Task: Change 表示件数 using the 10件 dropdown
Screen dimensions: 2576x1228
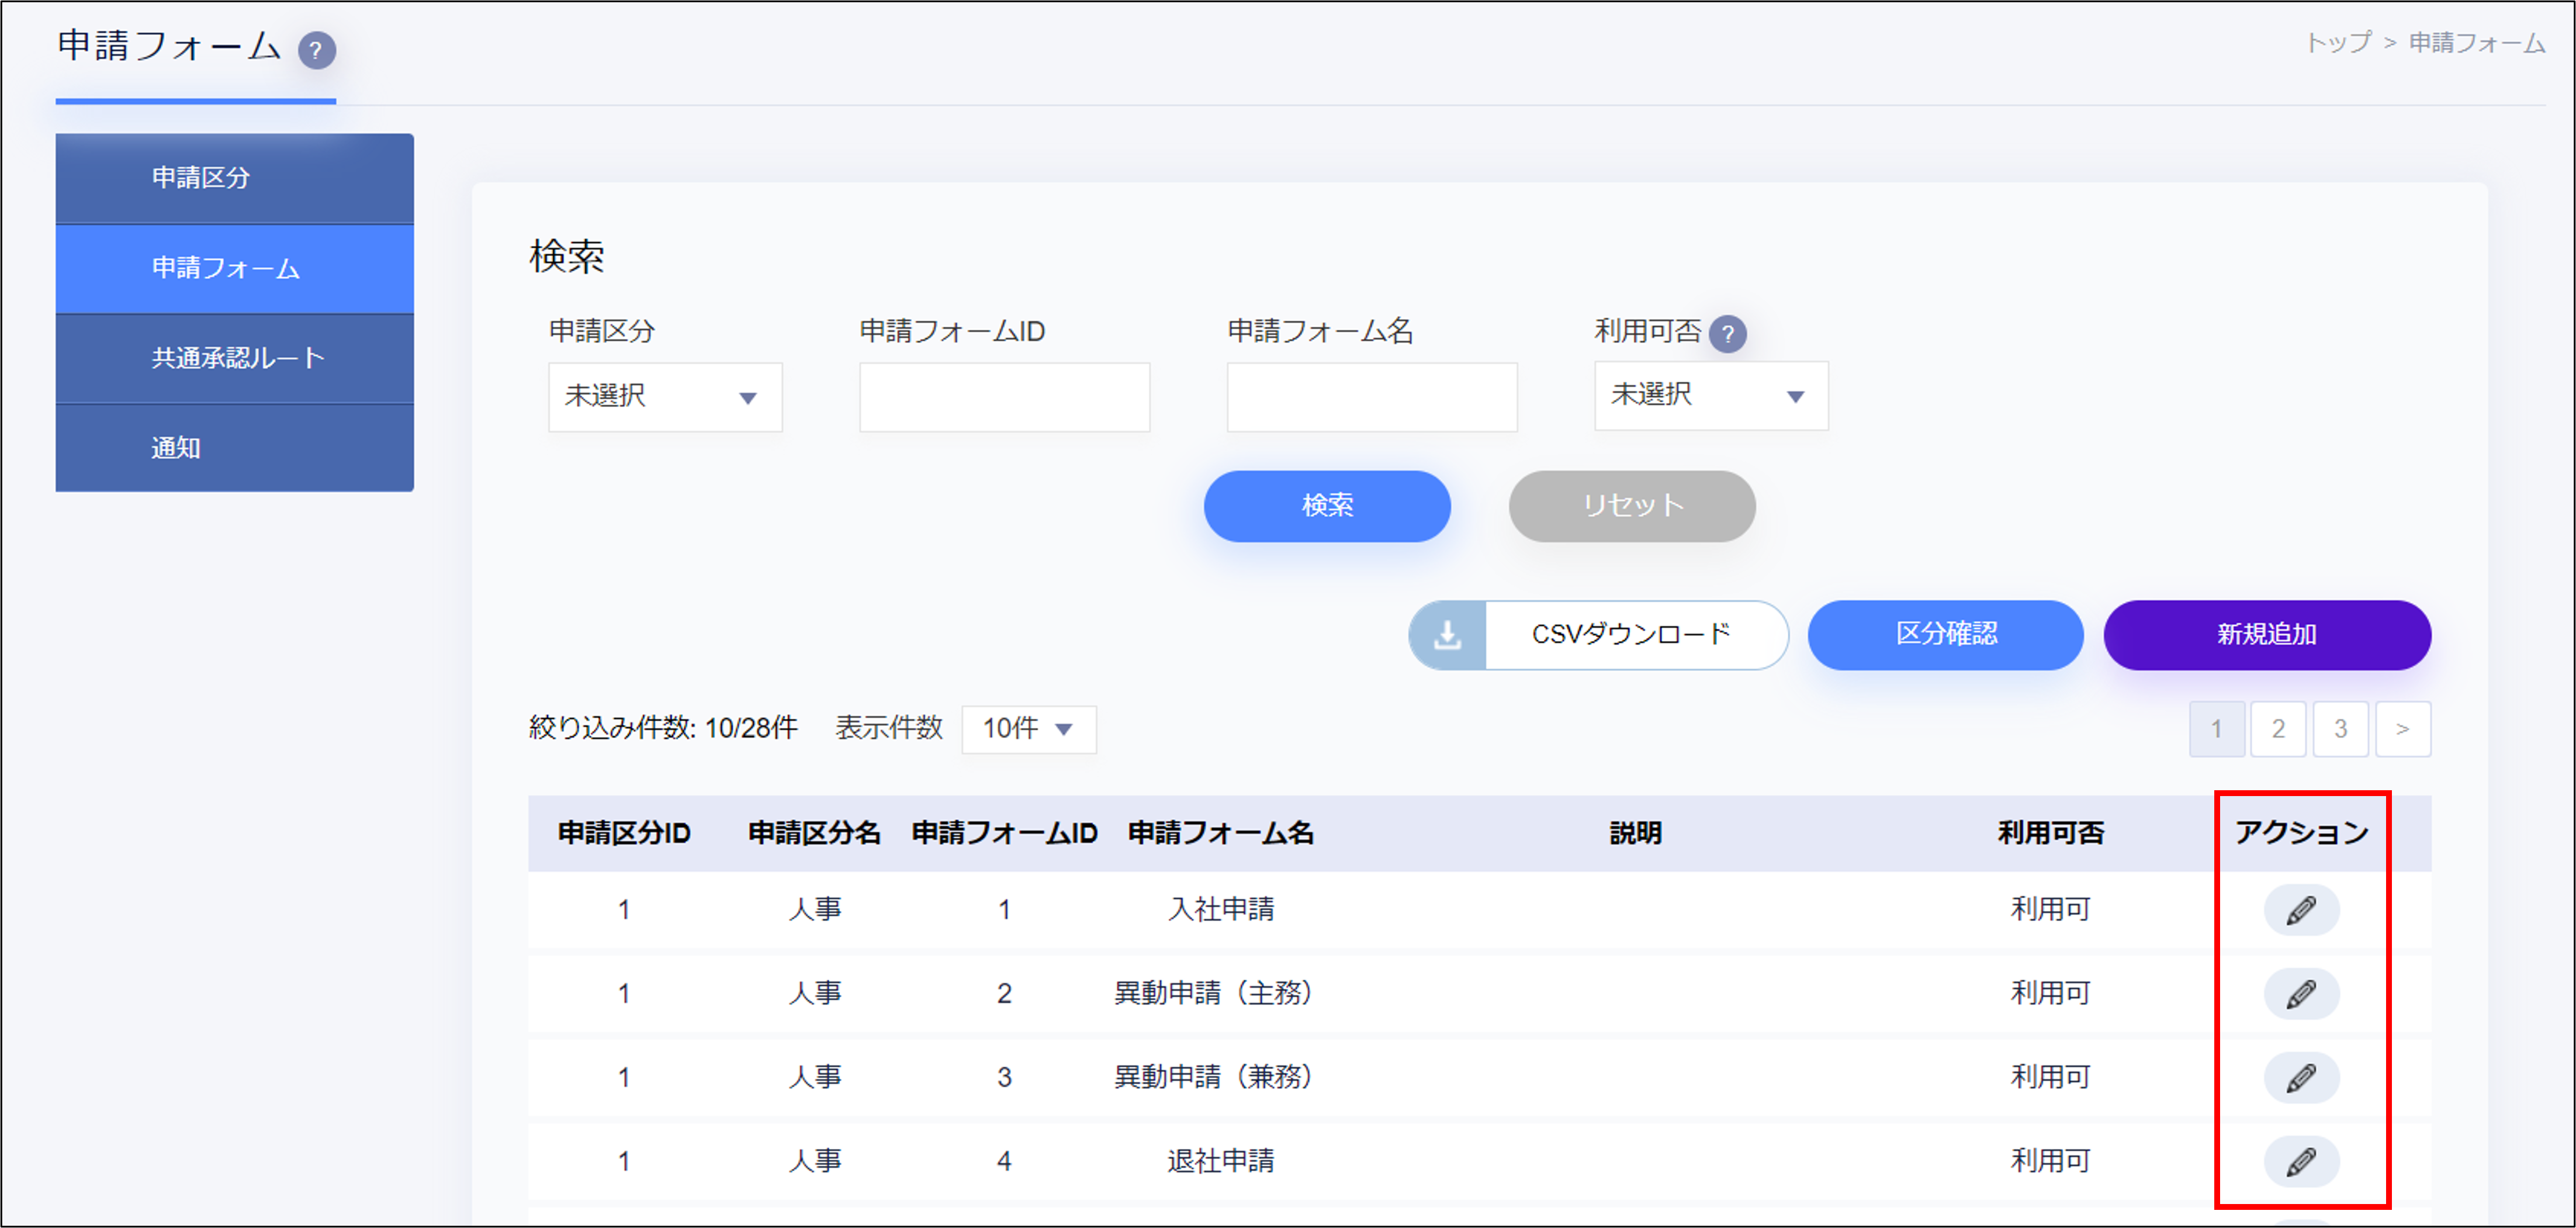Action: click(x=1027, y=729)
